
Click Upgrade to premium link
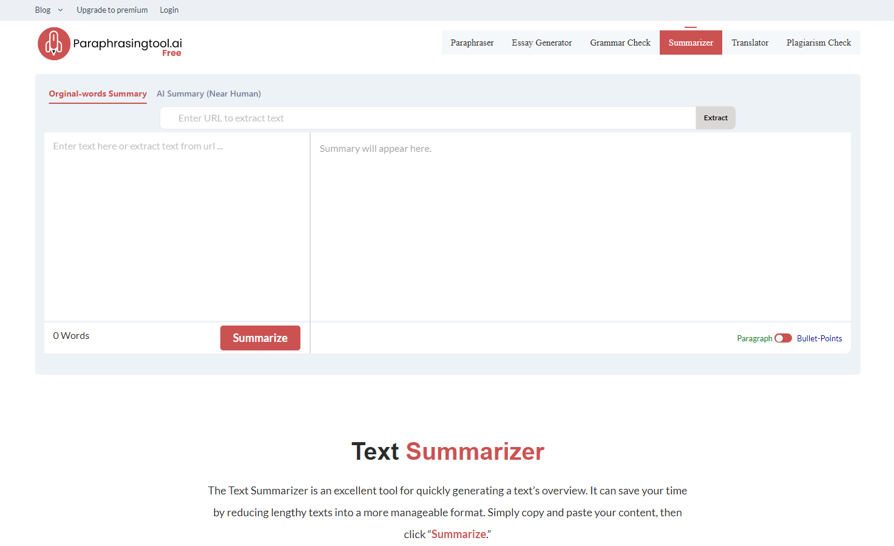(x=112, y=10)
